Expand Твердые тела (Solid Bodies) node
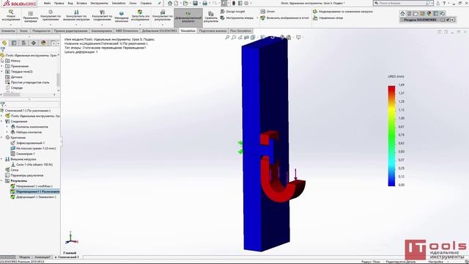 pyautogui.click(x=2, y=72)
